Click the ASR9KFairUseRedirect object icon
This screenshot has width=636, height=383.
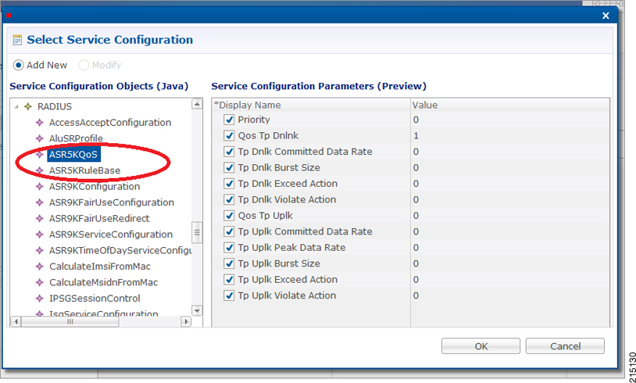click(x=39, y=218)
